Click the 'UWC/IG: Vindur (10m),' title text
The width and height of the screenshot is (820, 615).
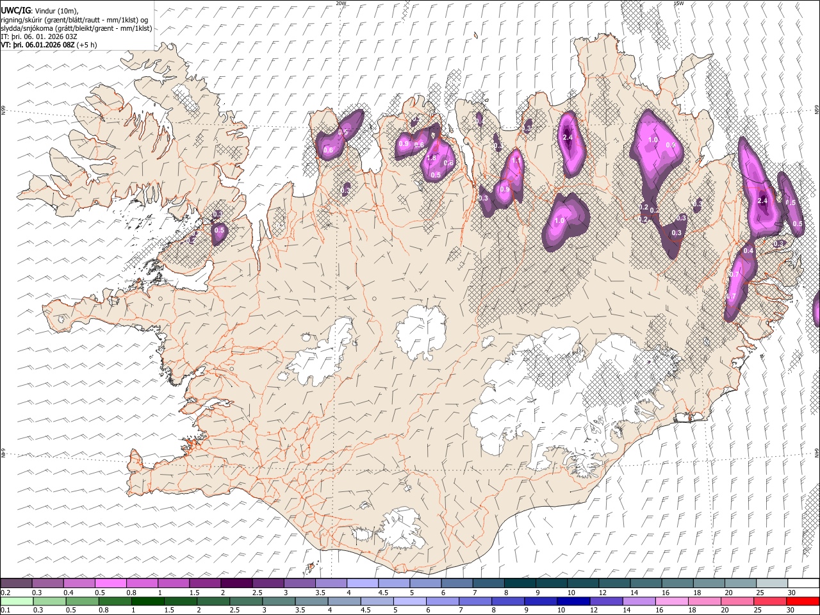[40, 10]
